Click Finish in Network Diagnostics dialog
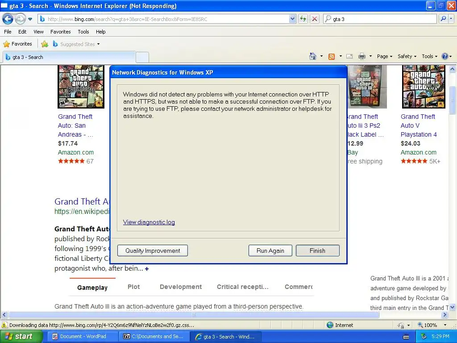The width and height of the screenshot is (457, 343). click(317, 251)
